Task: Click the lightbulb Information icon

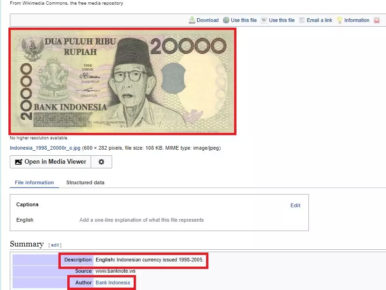Action: click(340, 20)
